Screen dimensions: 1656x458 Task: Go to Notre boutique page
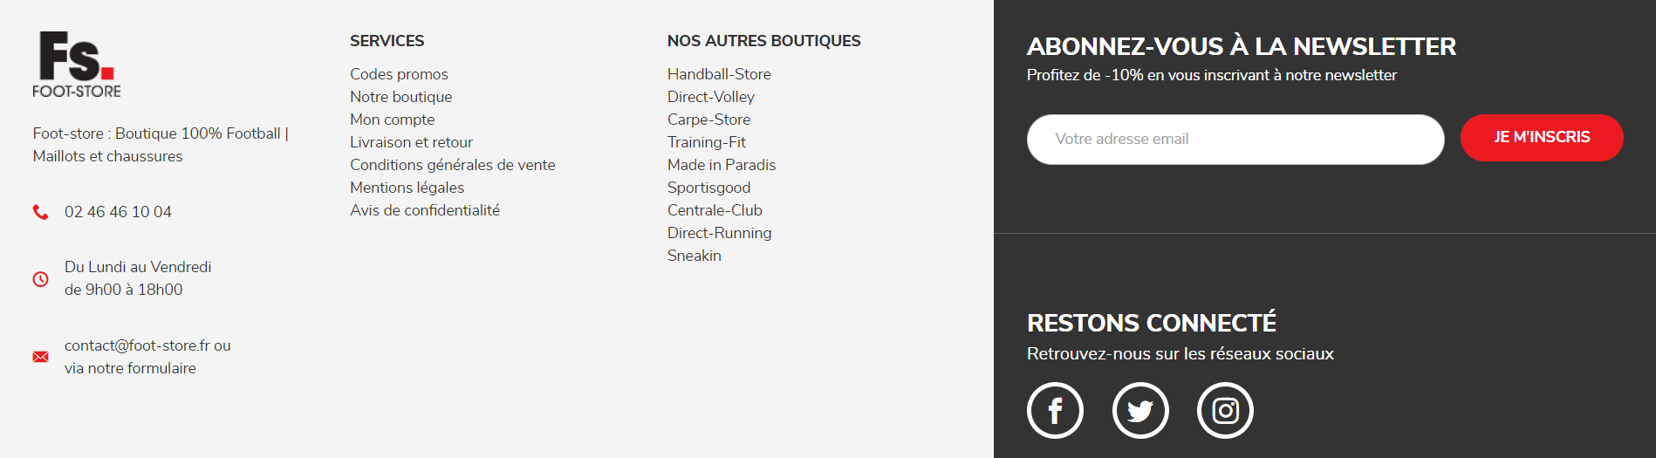coord(401,97)
